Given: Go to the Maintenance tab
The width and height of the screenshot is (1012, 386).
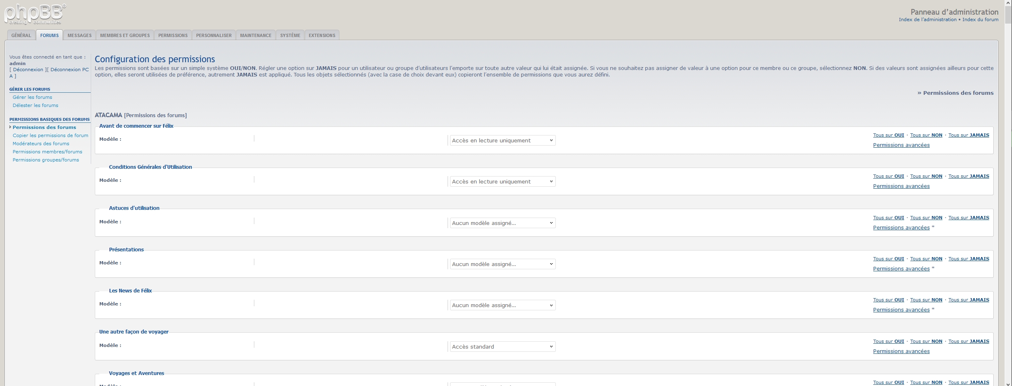Looking at the screenshot, I should (x=256, y=35).
